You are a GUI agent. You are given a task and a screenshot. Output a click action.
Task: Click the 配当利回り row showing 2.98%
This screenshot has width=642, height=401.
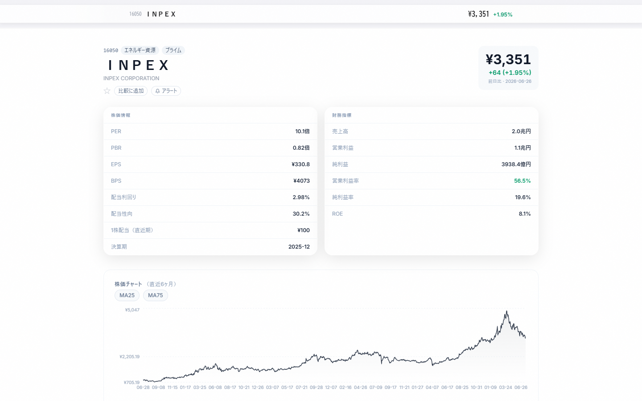point(210,197)
